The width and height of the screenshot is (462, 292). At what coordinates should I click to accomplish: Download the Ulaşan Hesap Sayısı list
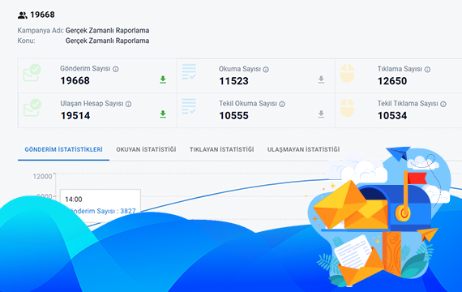click(163, 114)
